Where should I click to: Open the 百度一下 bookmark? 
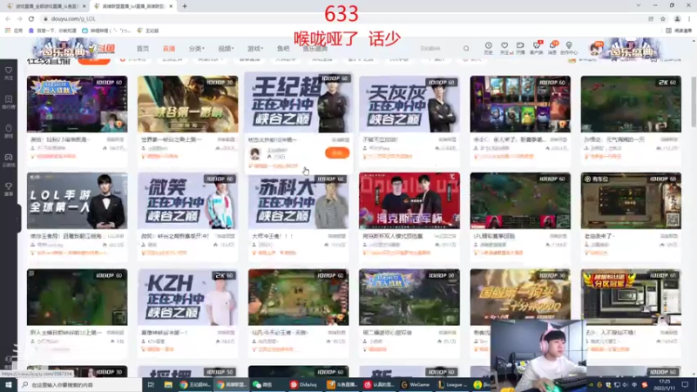click(x=52, y=30)
